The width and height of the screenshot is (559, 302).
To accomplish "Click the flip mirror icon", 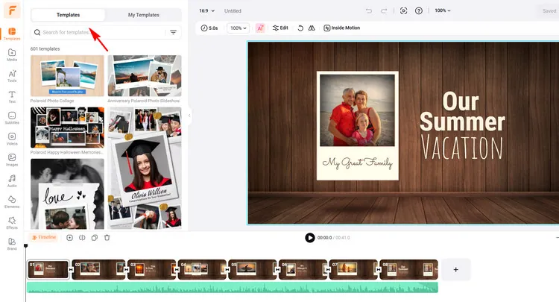I will coord(312,28).
